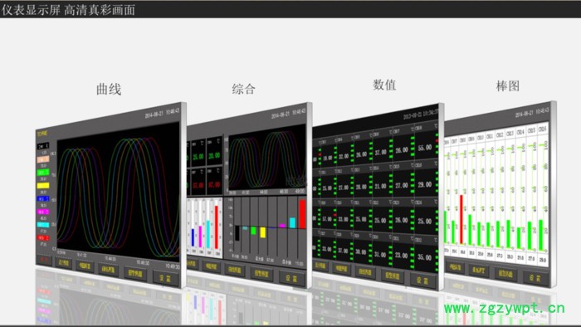Click the 23.00 value cell on the 数值 screen

coord(401,256)
